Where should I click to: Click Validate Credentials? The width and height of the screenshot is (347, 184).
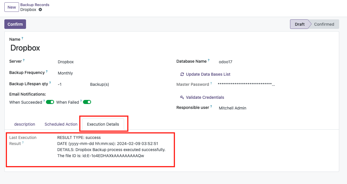click(x=202, y=97)
